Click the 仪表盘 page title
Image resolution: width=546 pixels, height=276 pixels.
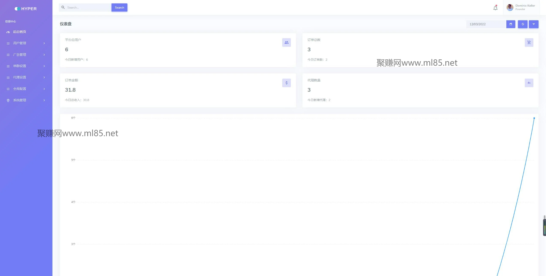pyautogui.click(x=66, y=24)
